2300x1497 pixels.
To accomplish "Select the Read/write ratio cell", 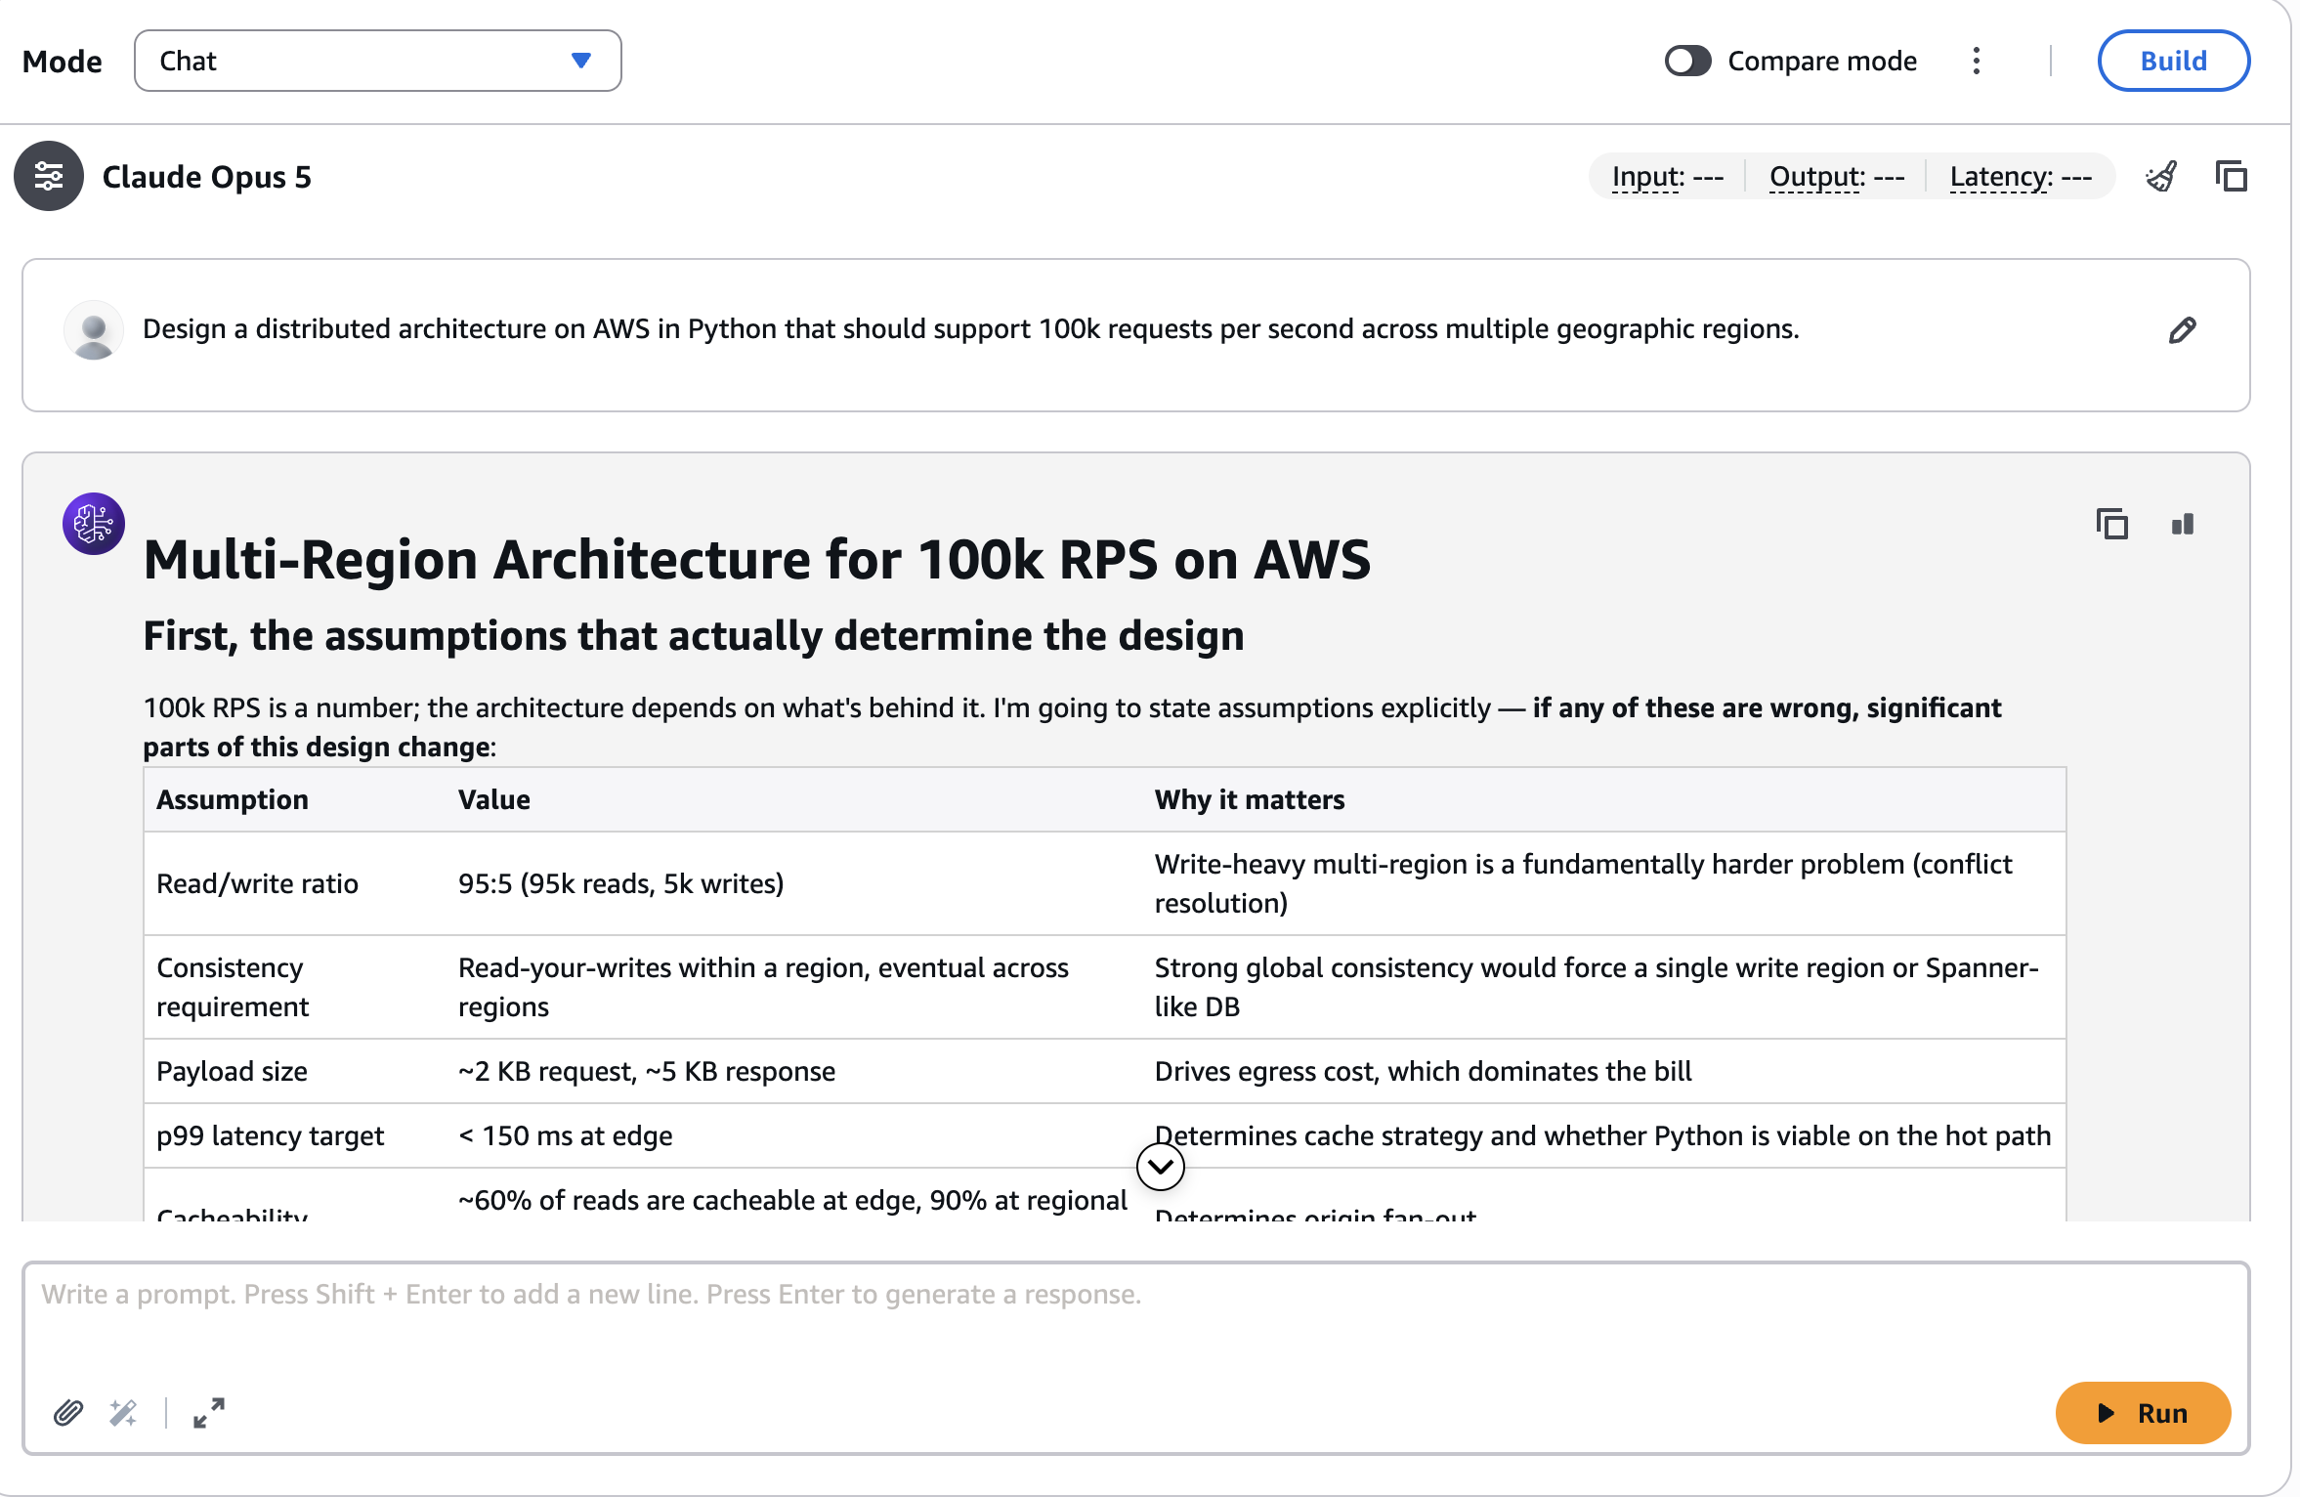I will click(x=295, y=883).
